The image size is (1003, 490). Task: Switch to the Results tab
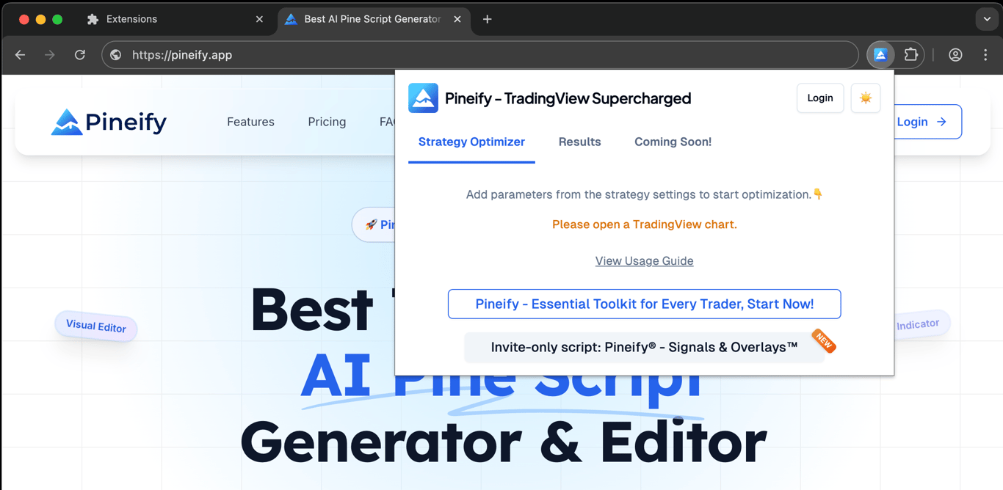(579, 142)
